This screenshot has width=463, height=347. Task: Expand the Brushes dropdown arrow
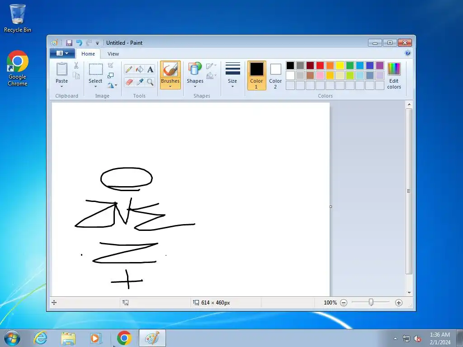pos(170,86)
